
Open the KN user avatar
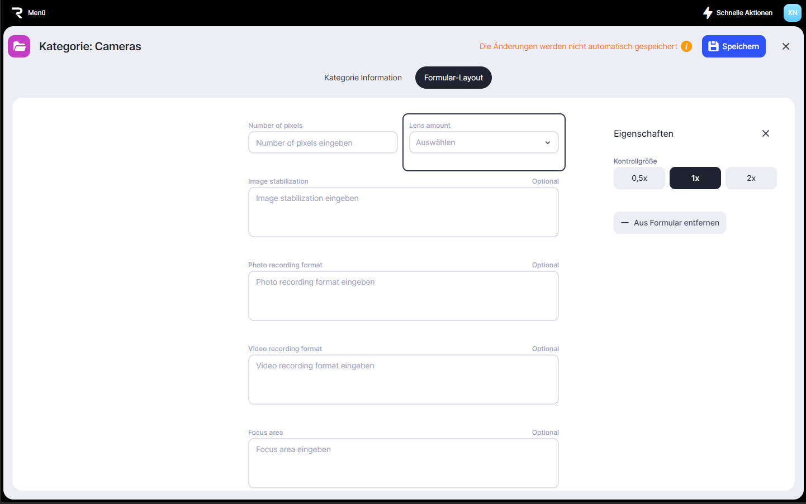tap(792, 12)
